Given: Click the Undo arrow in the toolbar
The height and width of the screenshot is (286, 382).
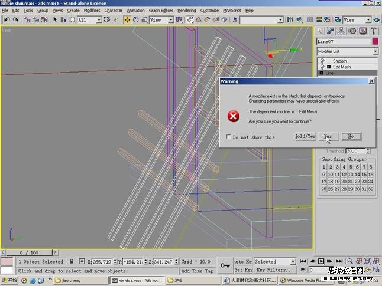Looking at the screenshot, I should pos(7,19).
